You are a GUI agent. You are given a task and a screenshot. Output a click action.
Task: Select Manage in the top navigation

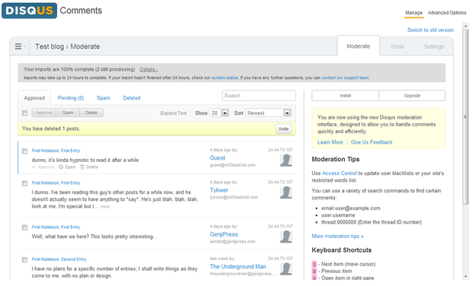(413, 13)
